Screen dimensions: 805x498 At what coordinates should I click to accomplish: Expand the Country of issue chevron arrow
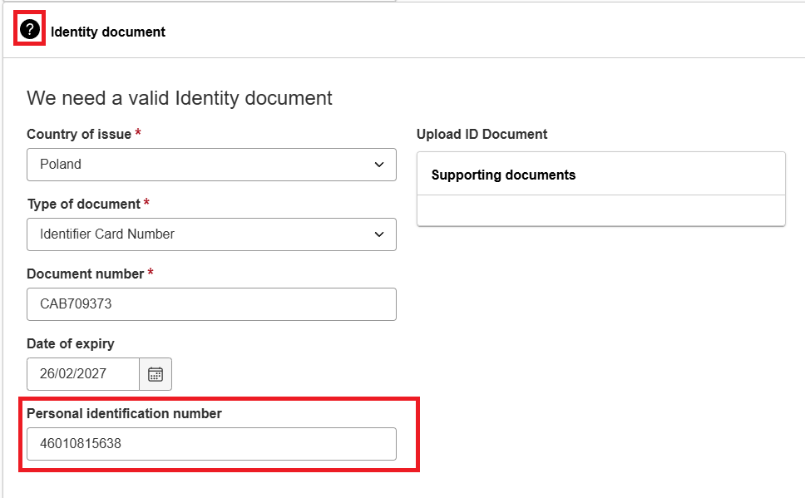coord(379,165)
